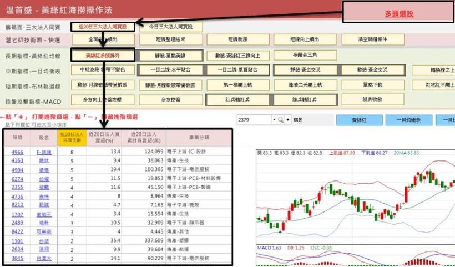Screen dimensions: 455x267
Task: Select 多方向上控盤攻擊 MACD filter
Action: click(x=103, y=100)
